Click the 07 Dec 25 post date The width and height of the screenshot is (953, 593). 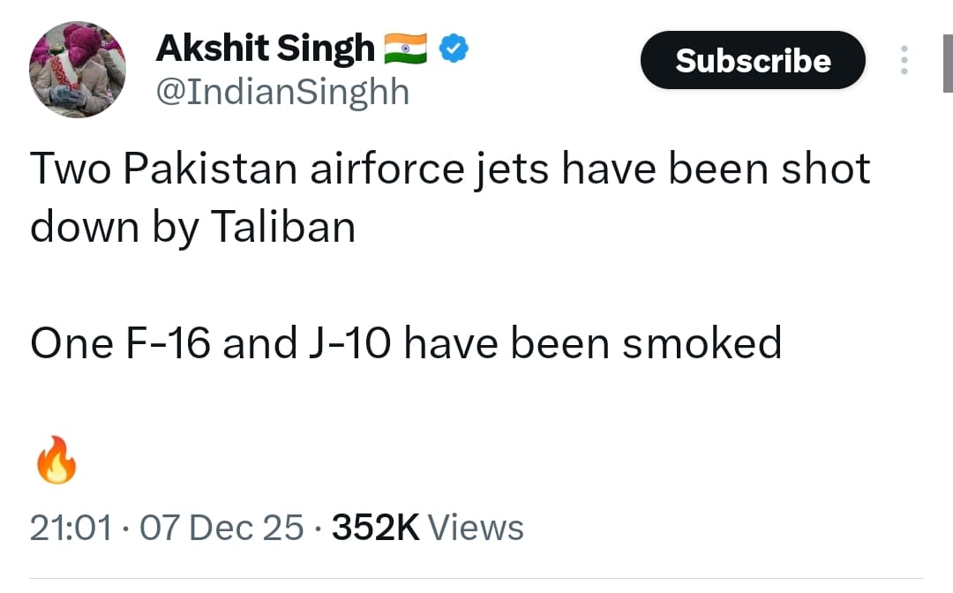(x=221, y=528)
